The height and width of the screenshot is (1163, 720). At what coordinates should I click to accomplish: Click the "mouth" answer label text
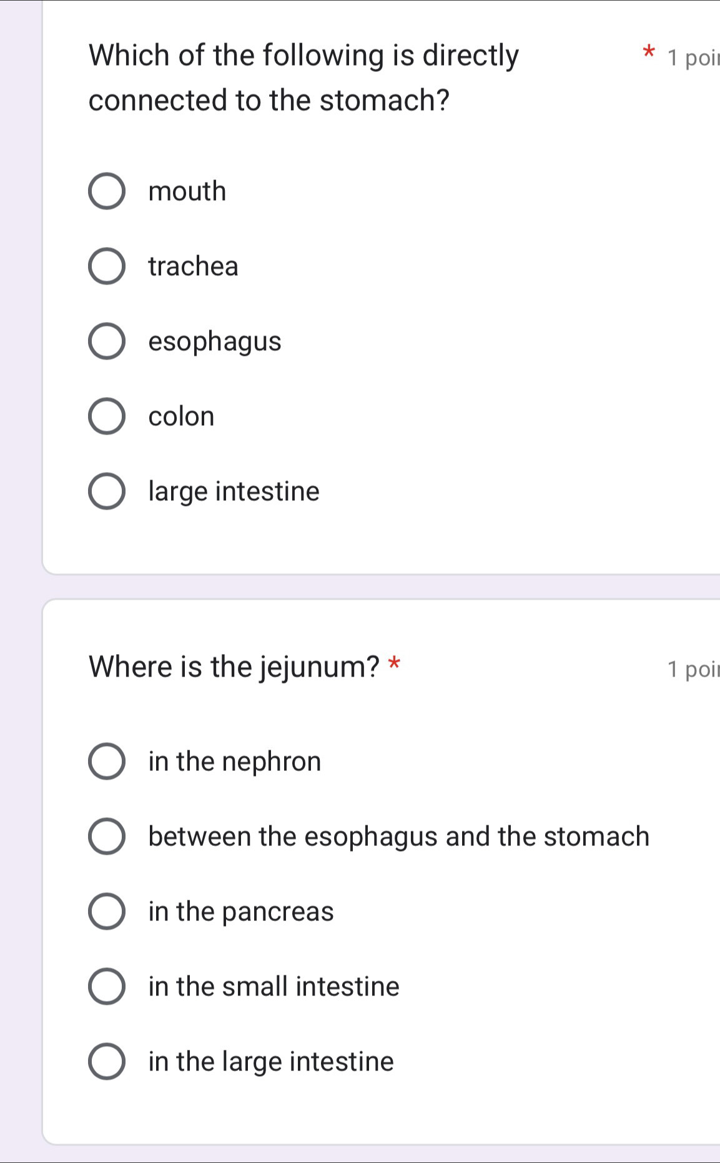(187, 191)
